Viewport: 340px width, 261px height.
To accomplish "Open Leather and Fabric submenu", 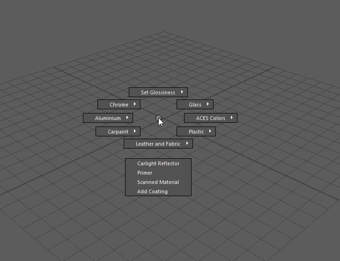I will 158,144.
